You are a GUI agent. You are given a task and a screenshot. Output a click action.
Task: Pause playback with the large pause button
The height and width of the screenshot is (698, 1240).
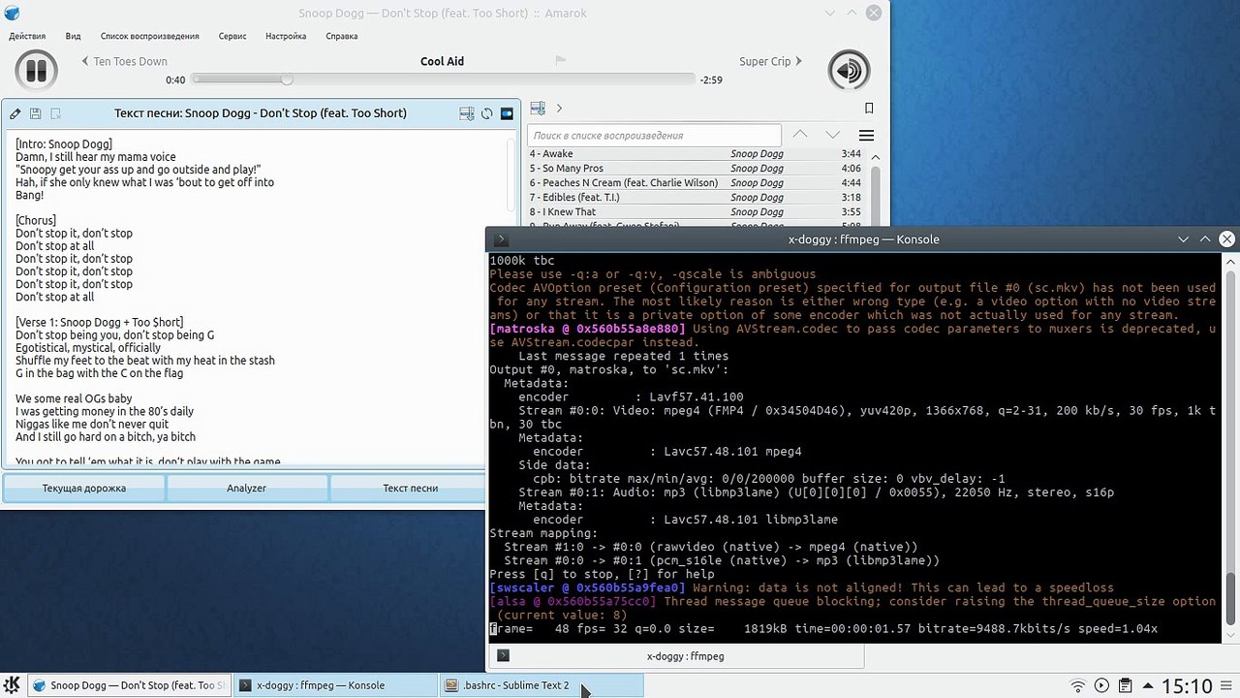[x=36, y=71]
